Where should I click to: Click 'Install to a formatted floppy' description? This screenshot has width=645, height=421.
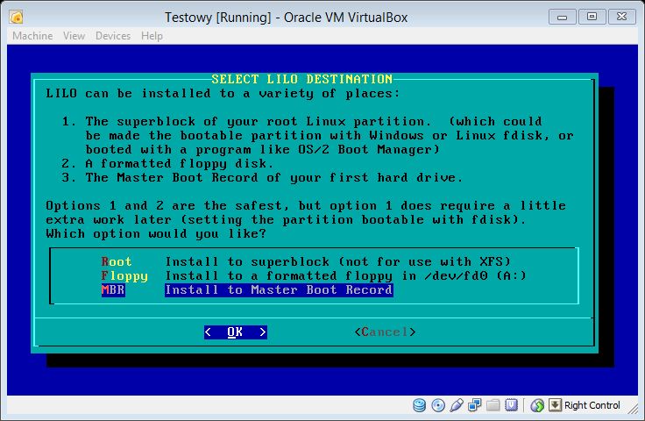[345, 275]
